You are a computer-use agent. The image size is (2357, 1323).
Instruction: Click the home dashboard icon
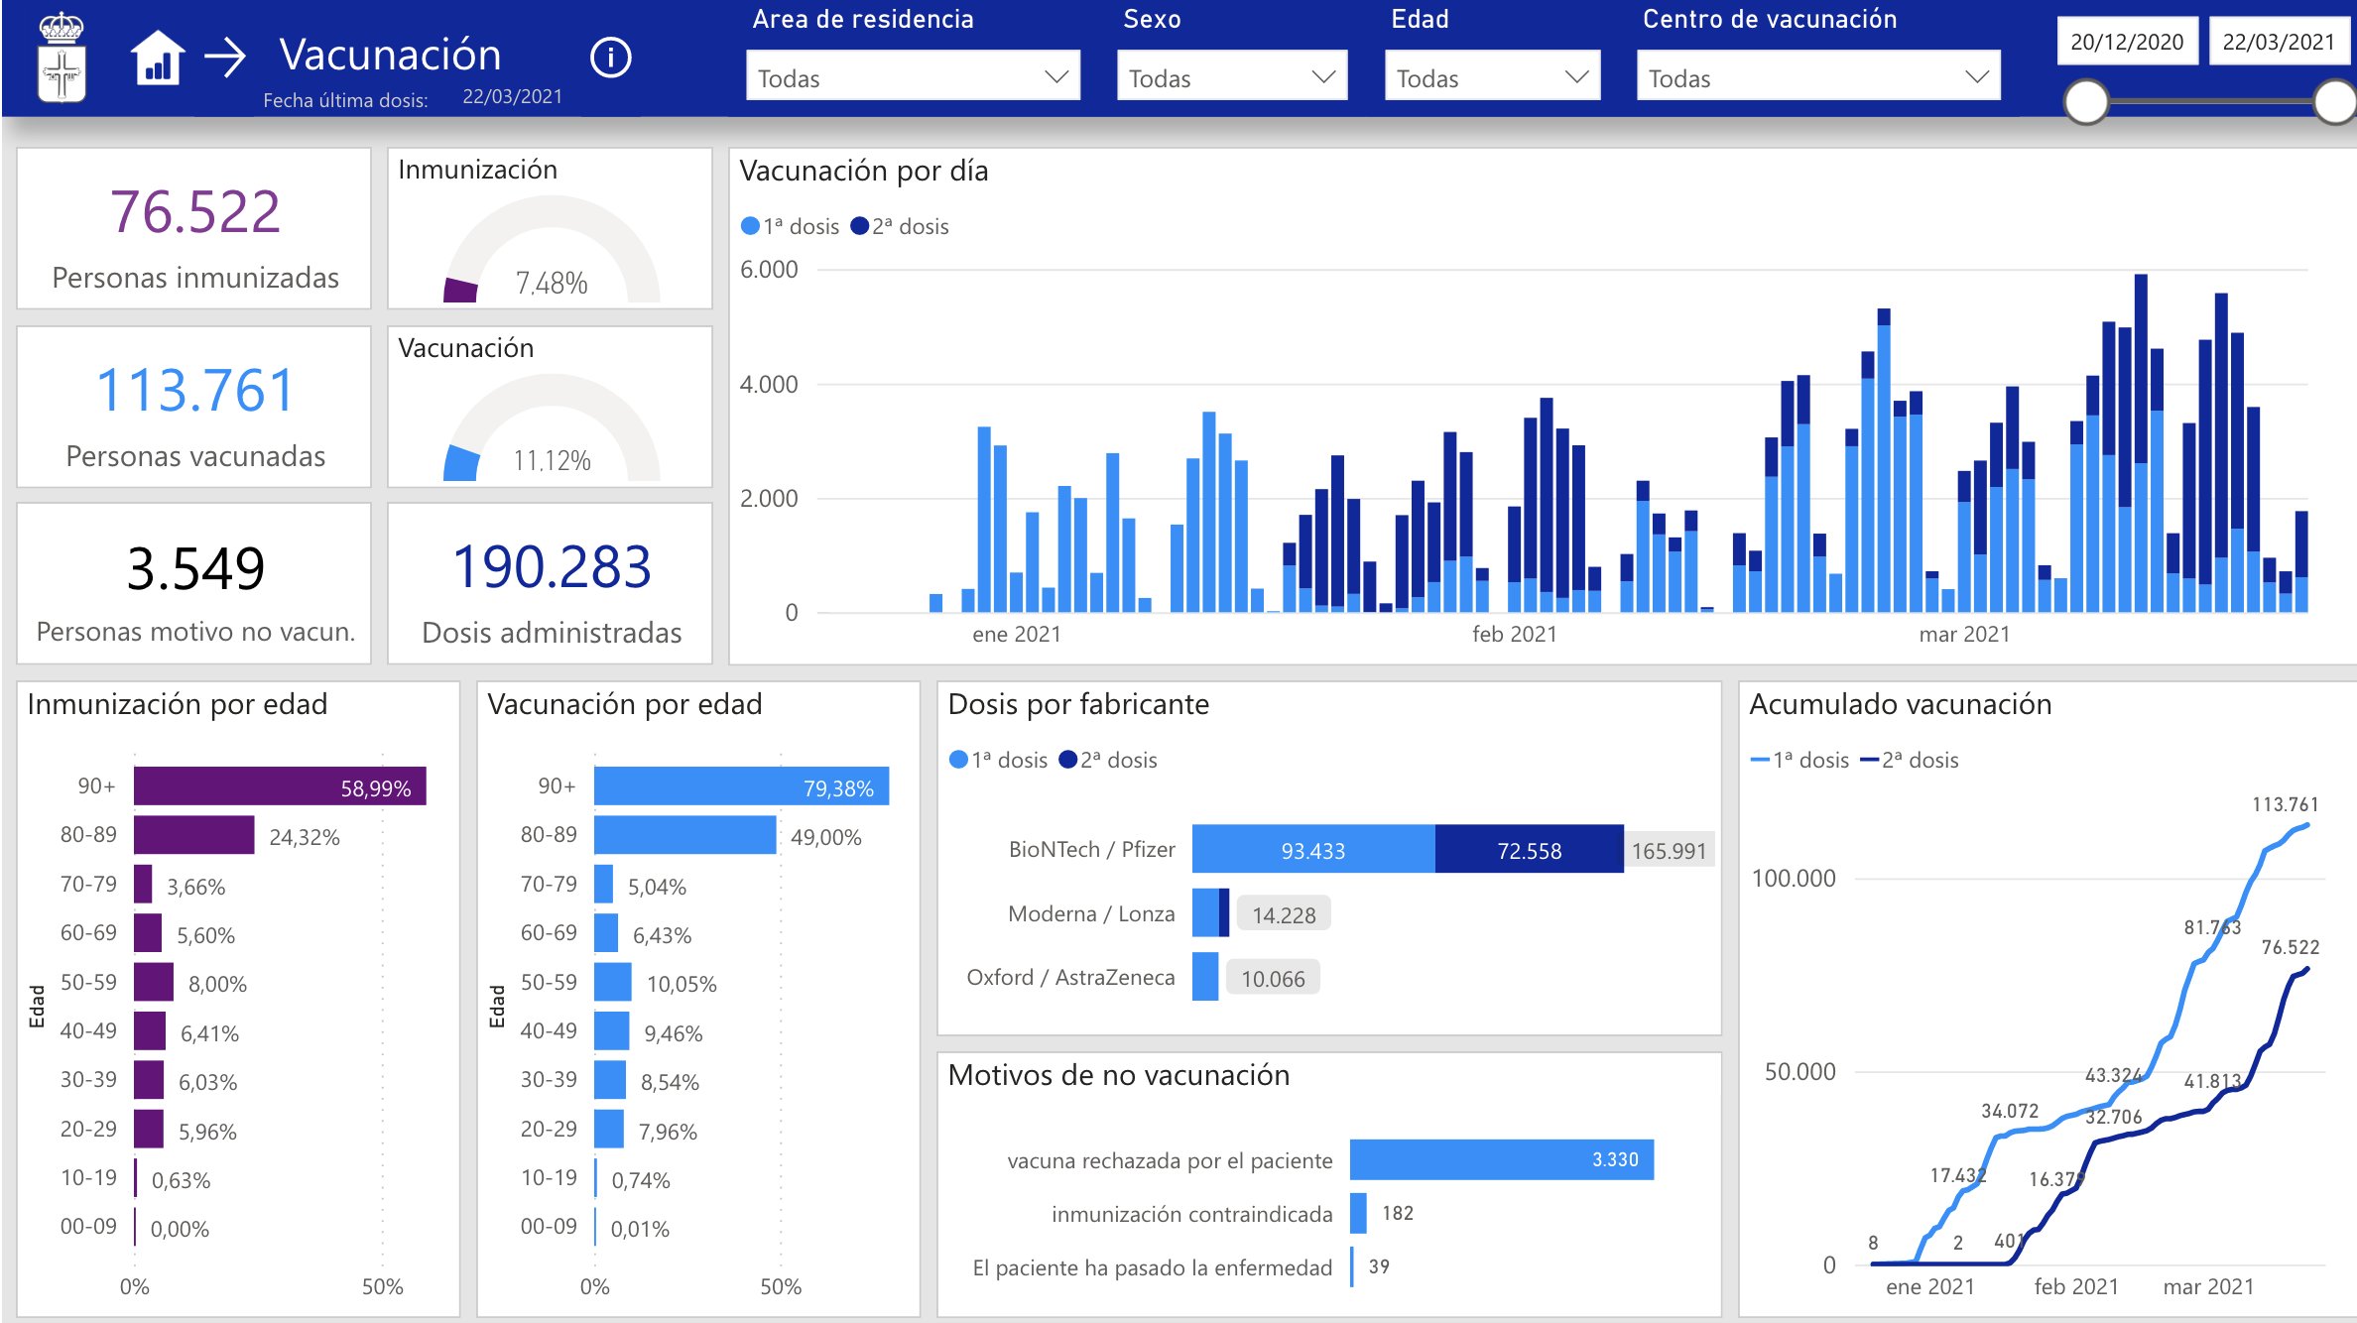point(158,58)
